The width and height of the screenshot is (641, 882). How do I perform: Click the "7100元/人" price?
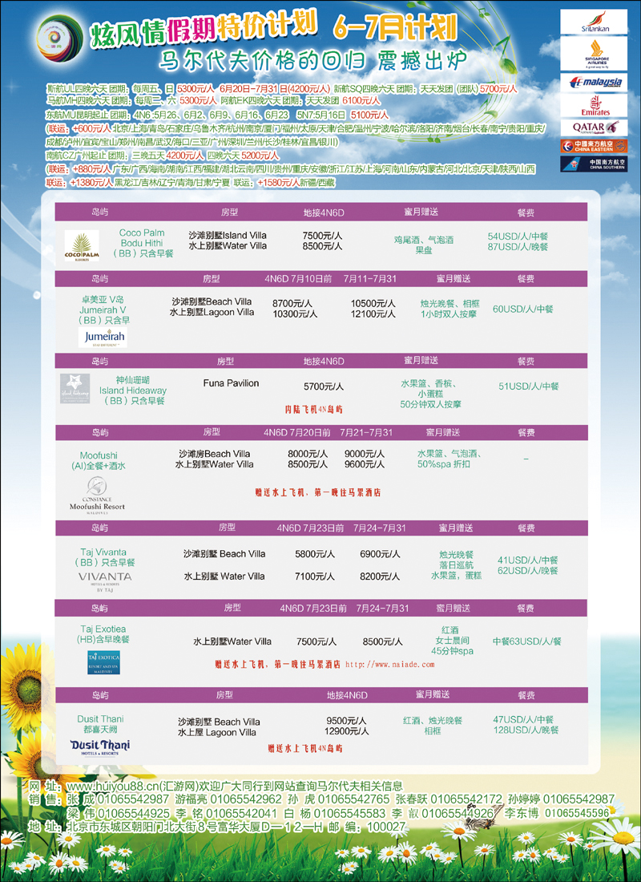pos(315,577)
